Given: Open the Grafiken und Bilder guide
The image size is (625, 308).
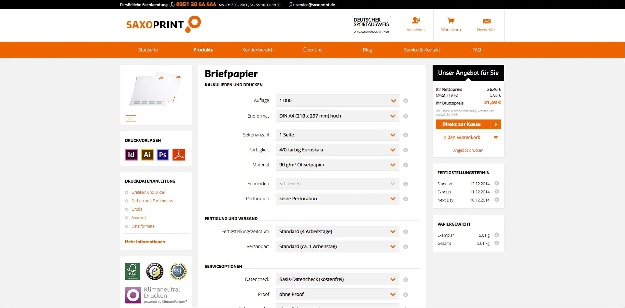Looking at the screenshot, I should click(x=148, y=192).
